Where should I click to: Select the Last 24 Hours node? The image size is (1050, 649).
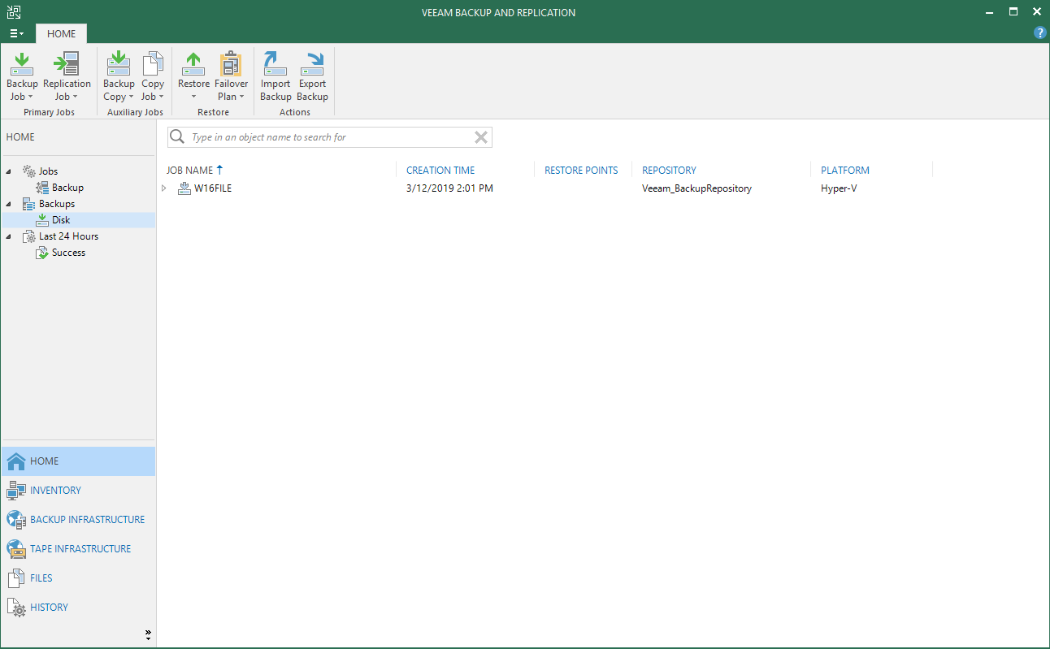click(68, 236)
